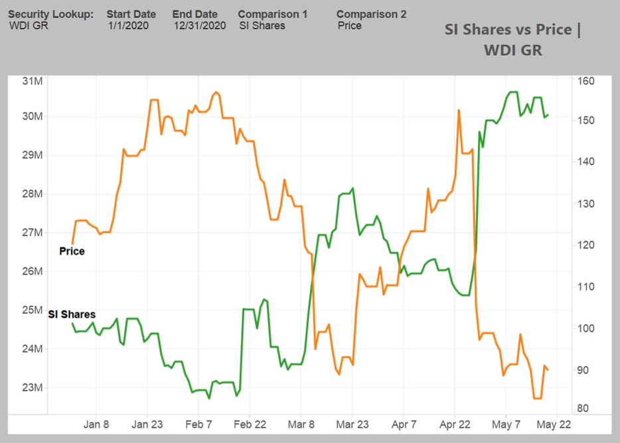Select the End Date field 12/31/2020
Viewport: 620px width, 443px height.
point(200,26)
